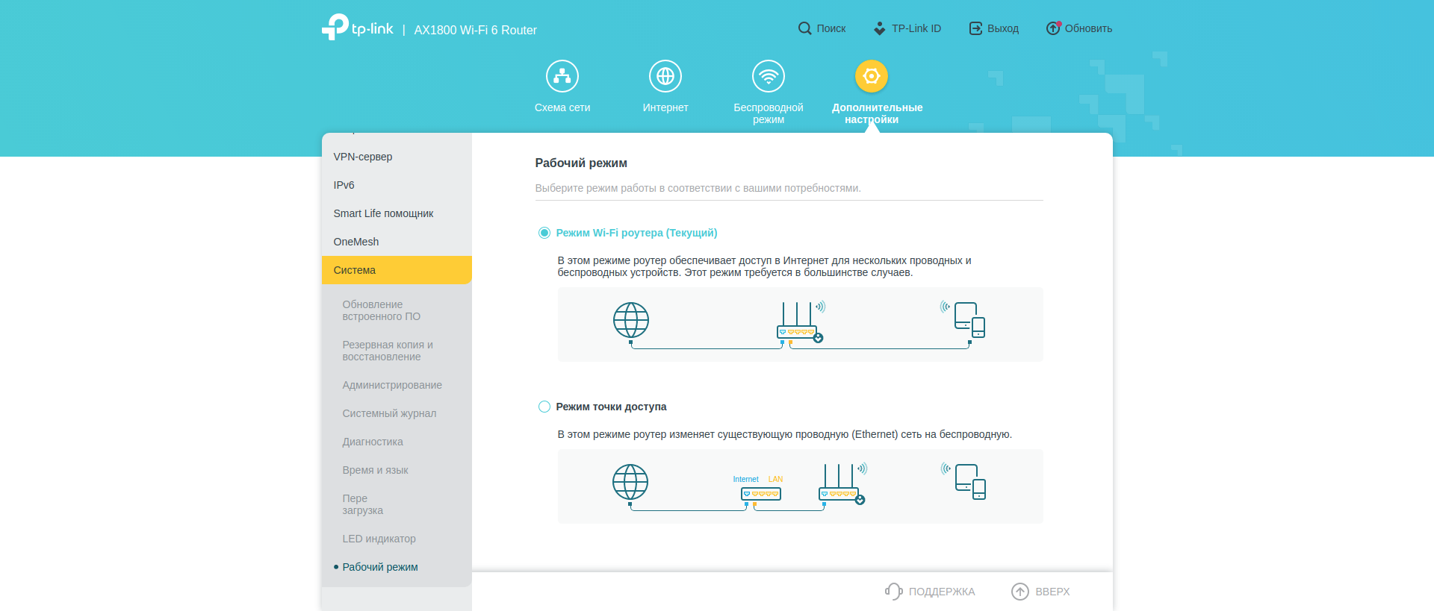Screen dimensions: 1434x611
Task: Click the search (Поиск) magnifier icon
Action: (804, 28)
